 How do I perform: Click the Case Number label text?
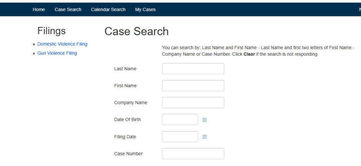(128, 154)
